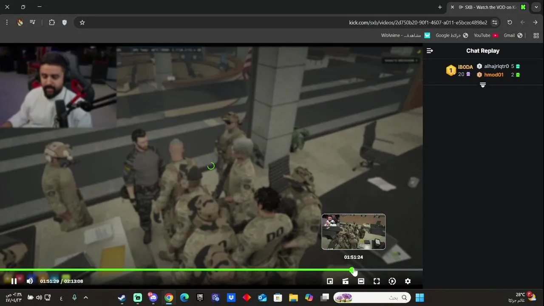Open the tab search dropdown
Image resolution: width=544 pixels, height=306 pixels.
[x=536, y=7]
